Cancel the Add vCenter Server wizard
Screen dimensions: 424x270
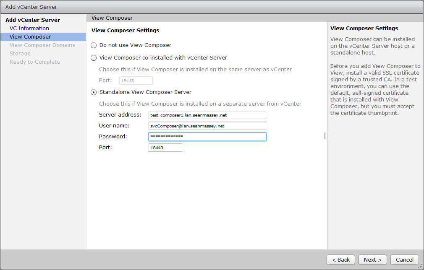point(405,260)
